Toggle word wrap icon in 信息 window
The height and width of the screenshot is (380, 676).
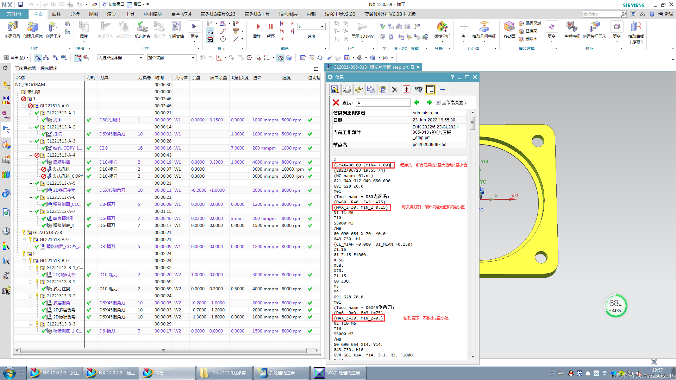click(430, 89)
